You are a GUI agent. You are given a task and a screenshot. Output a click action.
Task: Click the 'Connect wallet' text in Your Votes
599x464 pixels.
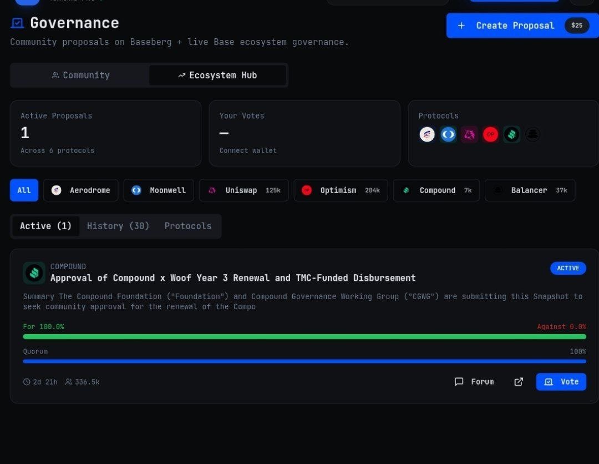coord(248,150)
